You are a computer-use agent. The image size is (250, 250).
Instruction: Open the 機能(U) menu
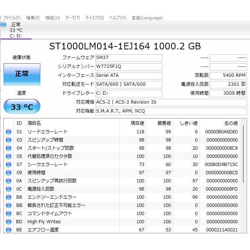[53, 18]
